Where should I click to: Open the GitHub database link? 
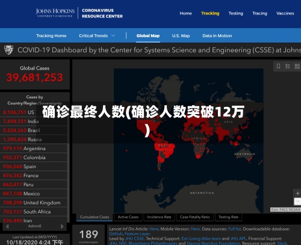(x=116, y=234)
